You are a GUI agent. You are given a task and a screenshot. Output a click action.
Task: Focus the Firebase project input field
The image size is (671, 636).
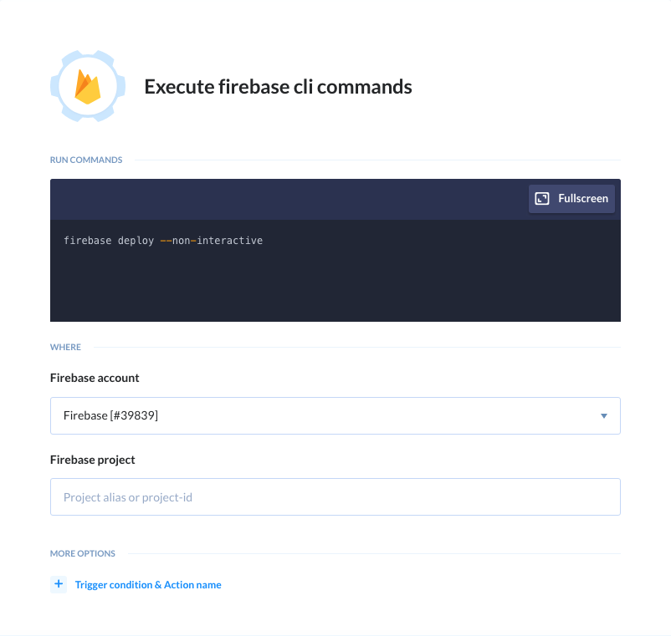coord(335,497)
